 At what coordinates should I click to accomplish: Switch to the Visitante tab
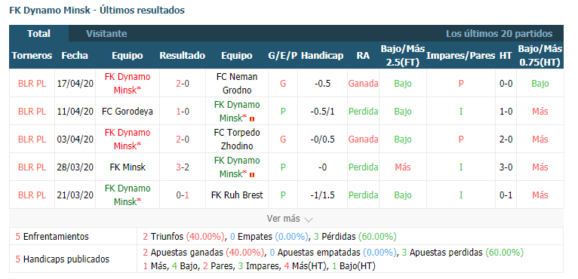(106, 34)
